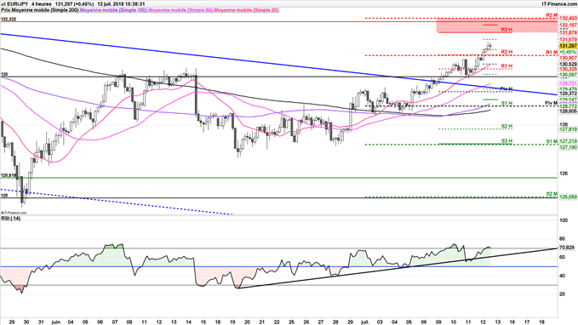The height and width of the screenshot is (325, 578).
Task: Click the 129,372 price axis tag
Action: 568,94
